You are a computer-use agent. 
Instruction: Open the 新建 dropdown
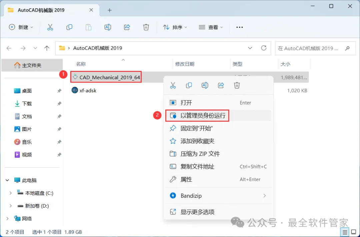click(x=21, y=27)
